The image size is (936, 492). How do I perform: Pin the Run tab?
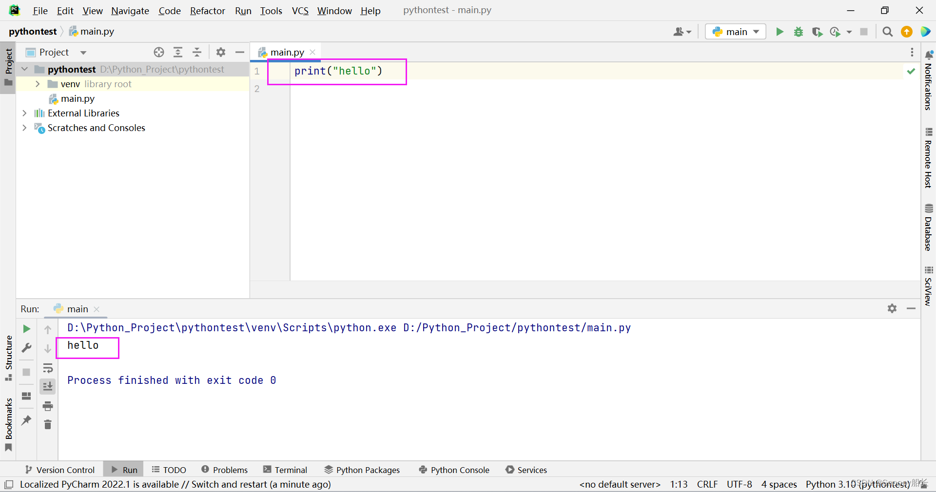click(27, 420)
